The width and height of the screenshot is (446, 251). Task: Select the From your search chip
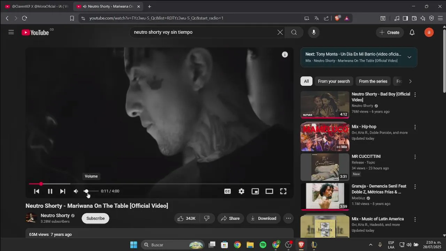pyautogui.click(x=334, y=81)
